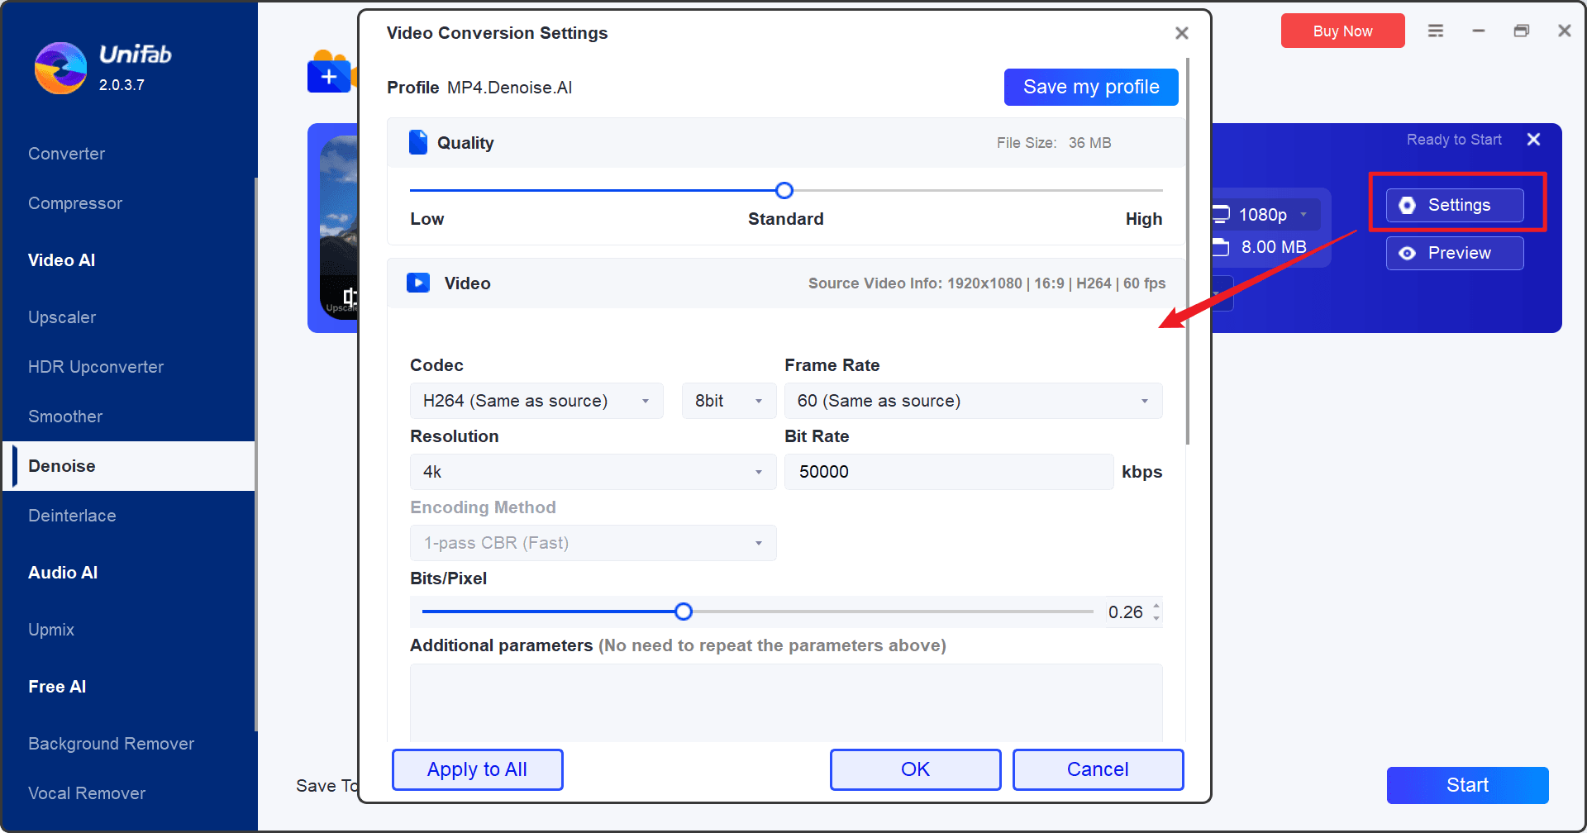Click the Low quality label

click(x=427, y=219)
